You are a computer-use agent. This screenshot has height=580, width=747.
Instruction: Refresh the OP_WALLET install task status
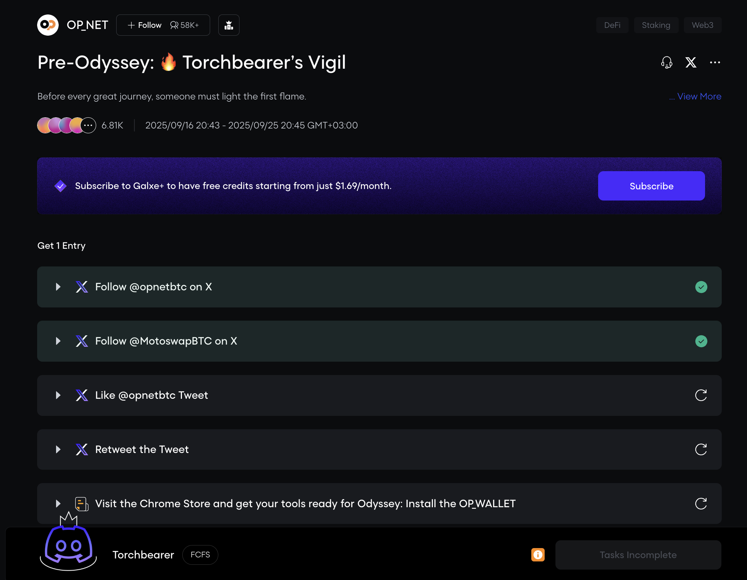tap(701, 504)
